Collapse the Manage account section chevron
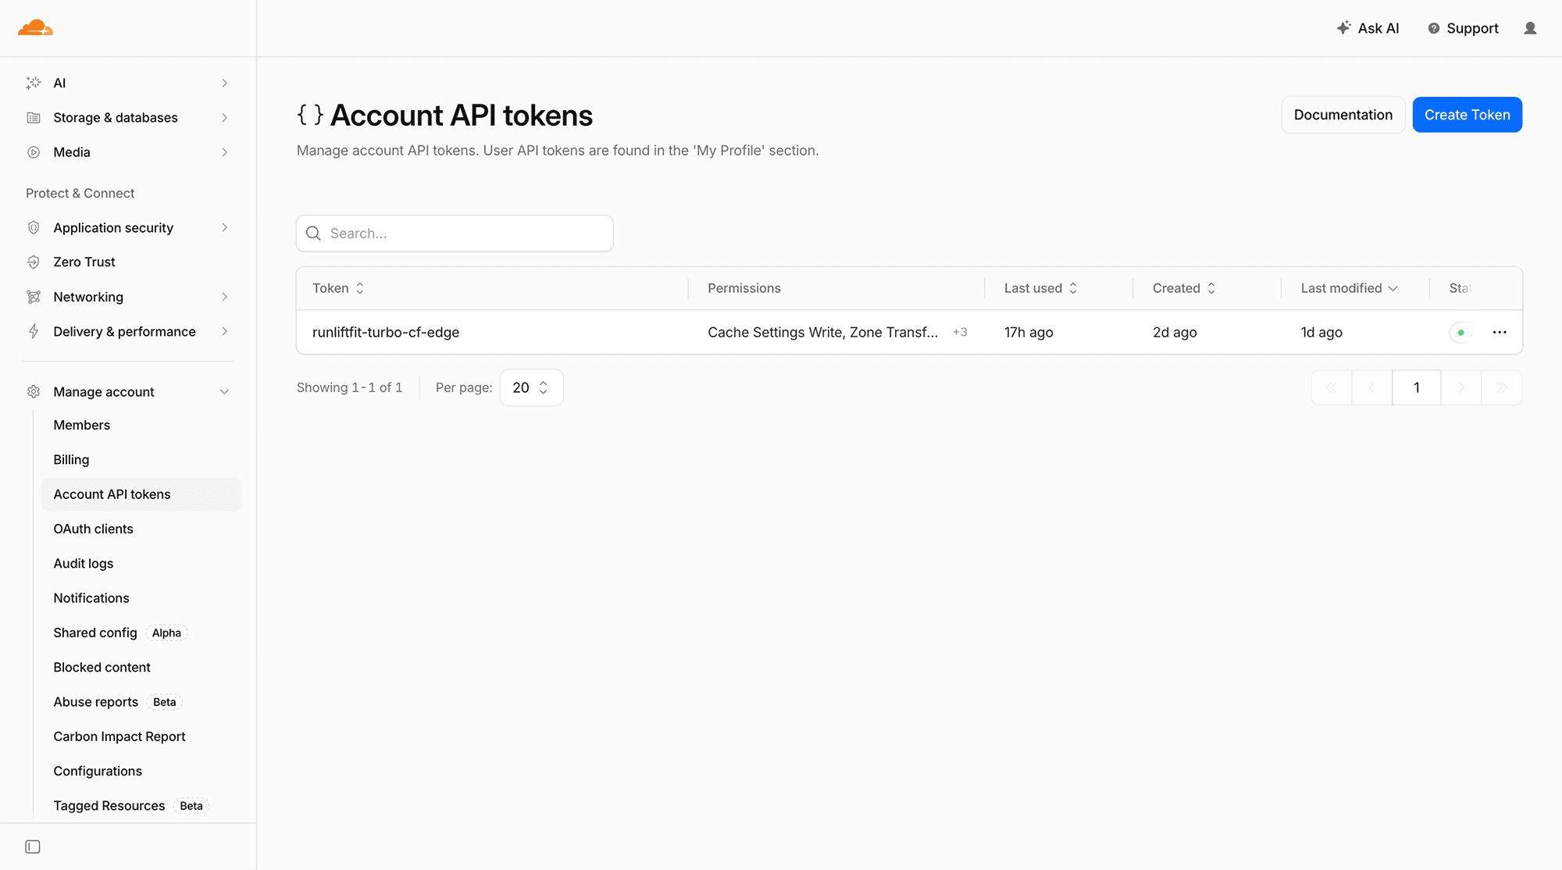 click(224, 392)
